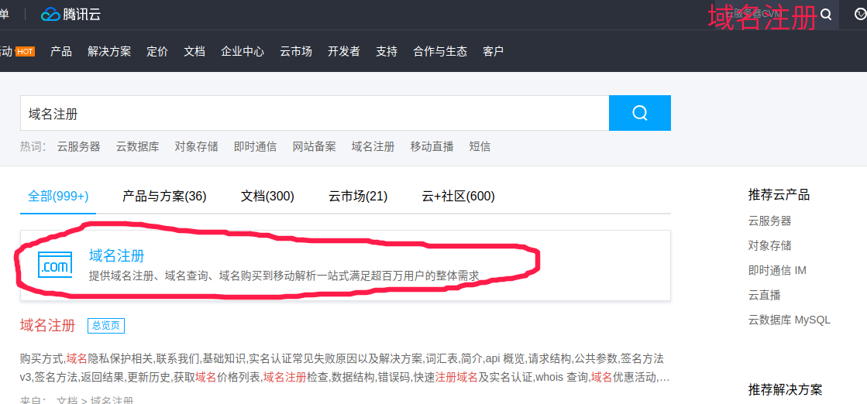
Task: Open recommended product 即时通信 IM
Action: tap(777, 270)
